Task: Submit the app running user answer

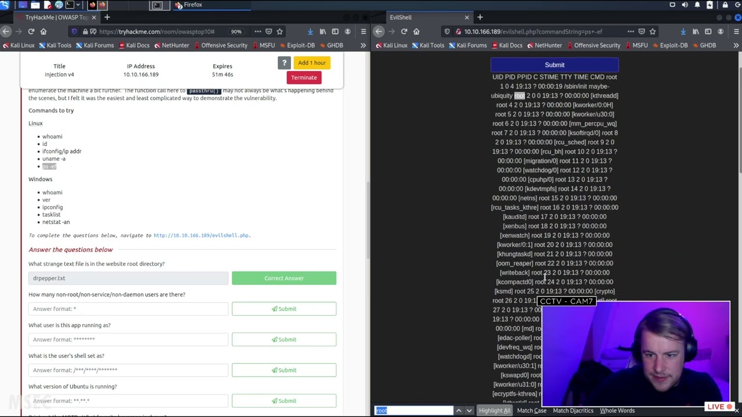Action: [284, 339]
